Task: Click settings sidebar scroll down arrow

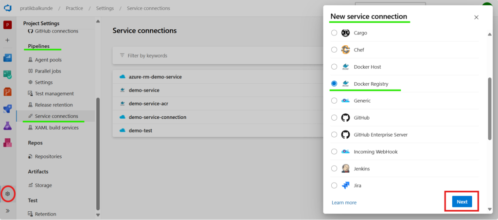Action: tap(98, 215)
